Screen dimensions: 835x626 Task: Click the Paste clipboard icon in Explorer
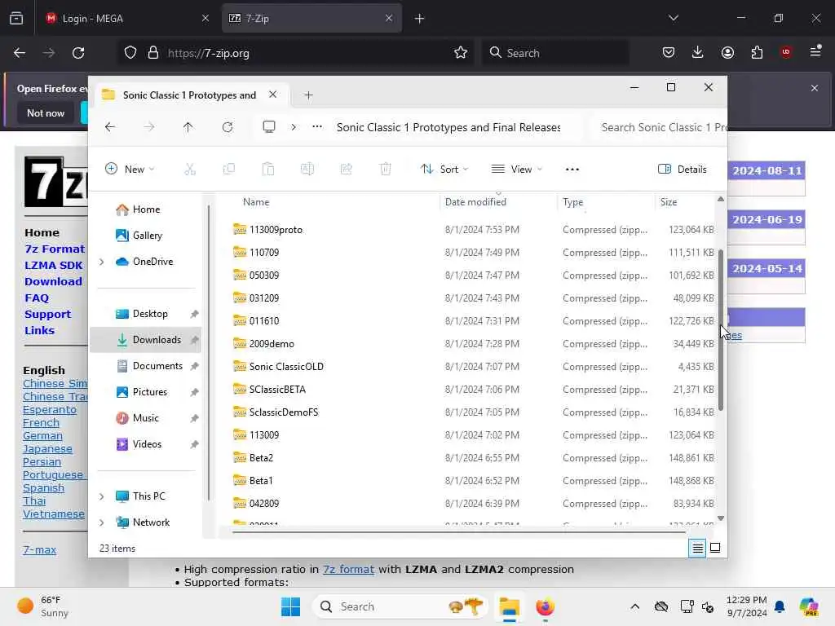pyautogui.click(x=267, y=170)
